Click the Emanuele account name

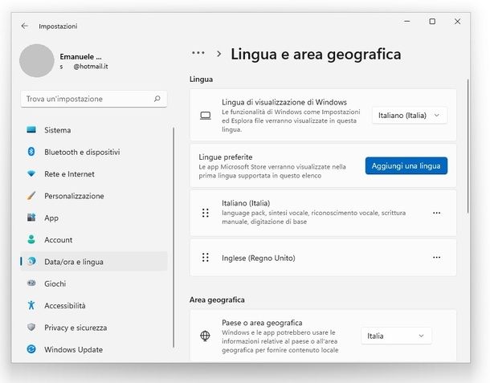pyautogui.click(x=80, y=57)
